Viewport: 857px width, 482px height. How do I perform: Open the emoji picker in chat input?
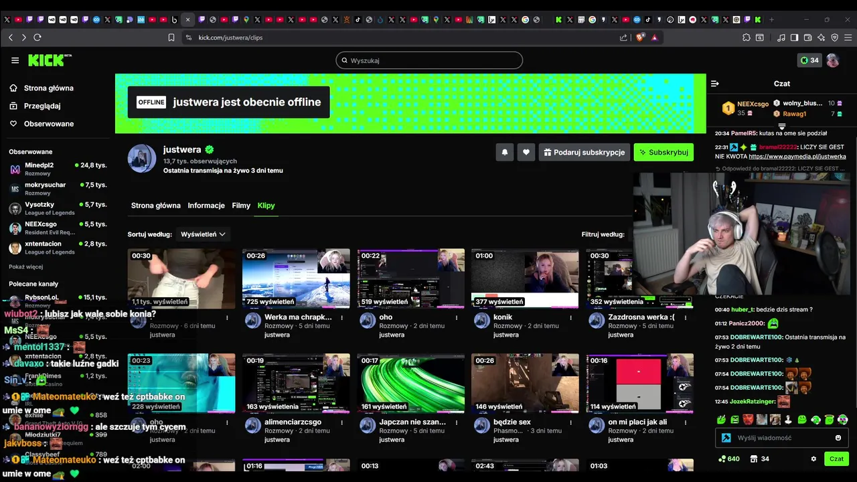(838, 438)
